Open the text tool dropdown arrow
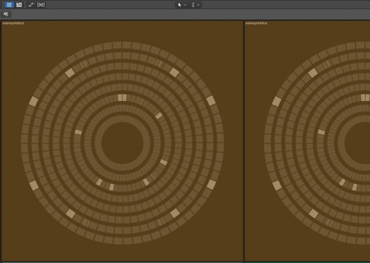This screenshot has width=370, height=263. tap(198, 5)
